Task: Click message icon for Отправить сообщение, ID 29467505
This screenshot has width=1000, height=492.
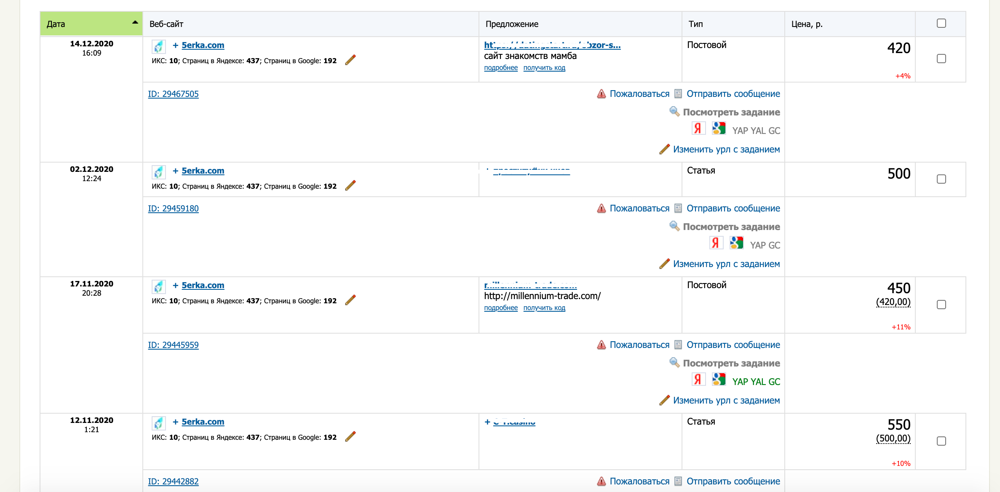Action: coord(678,94)
